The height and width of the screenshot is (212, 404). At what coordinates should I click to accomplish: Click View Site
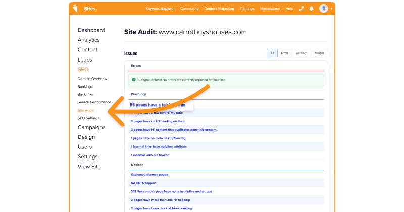(89, 167)
